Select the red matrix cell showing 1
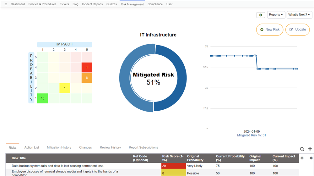Screen dimensions: 314x176 coord(87,68)
